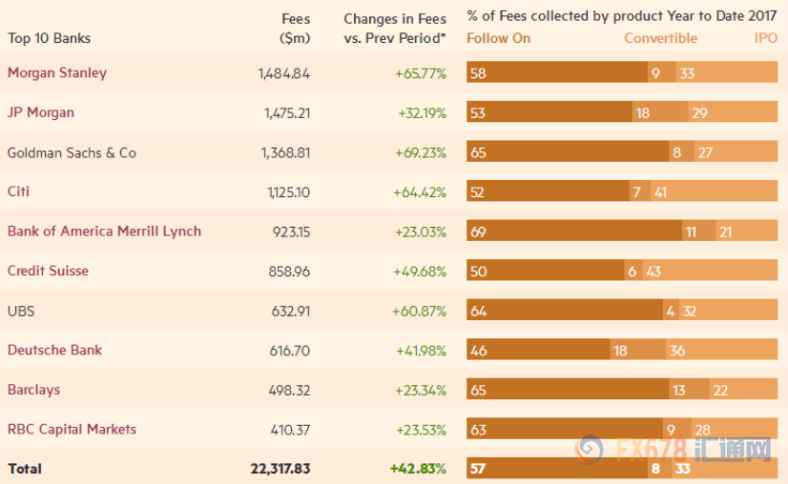Open the RBC Capital Markets link

tap(72, 430)
